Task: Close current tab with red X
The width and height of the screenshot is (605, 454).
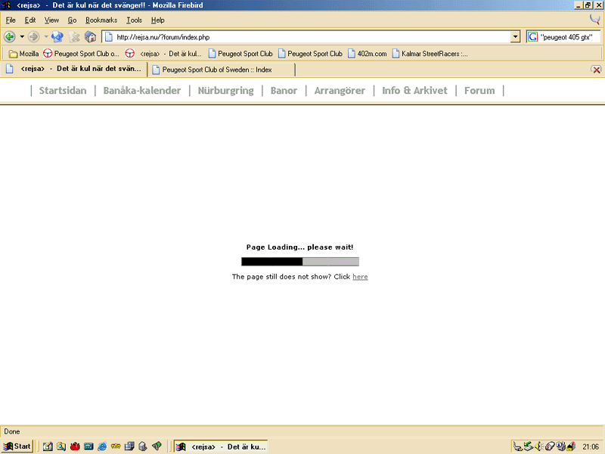Action: point(596,70)
